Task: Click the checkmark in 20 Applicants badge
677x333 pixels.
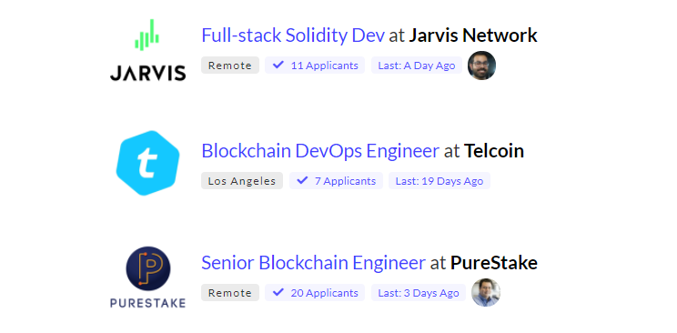Action: pyautogui.click(x=278, y=292)
